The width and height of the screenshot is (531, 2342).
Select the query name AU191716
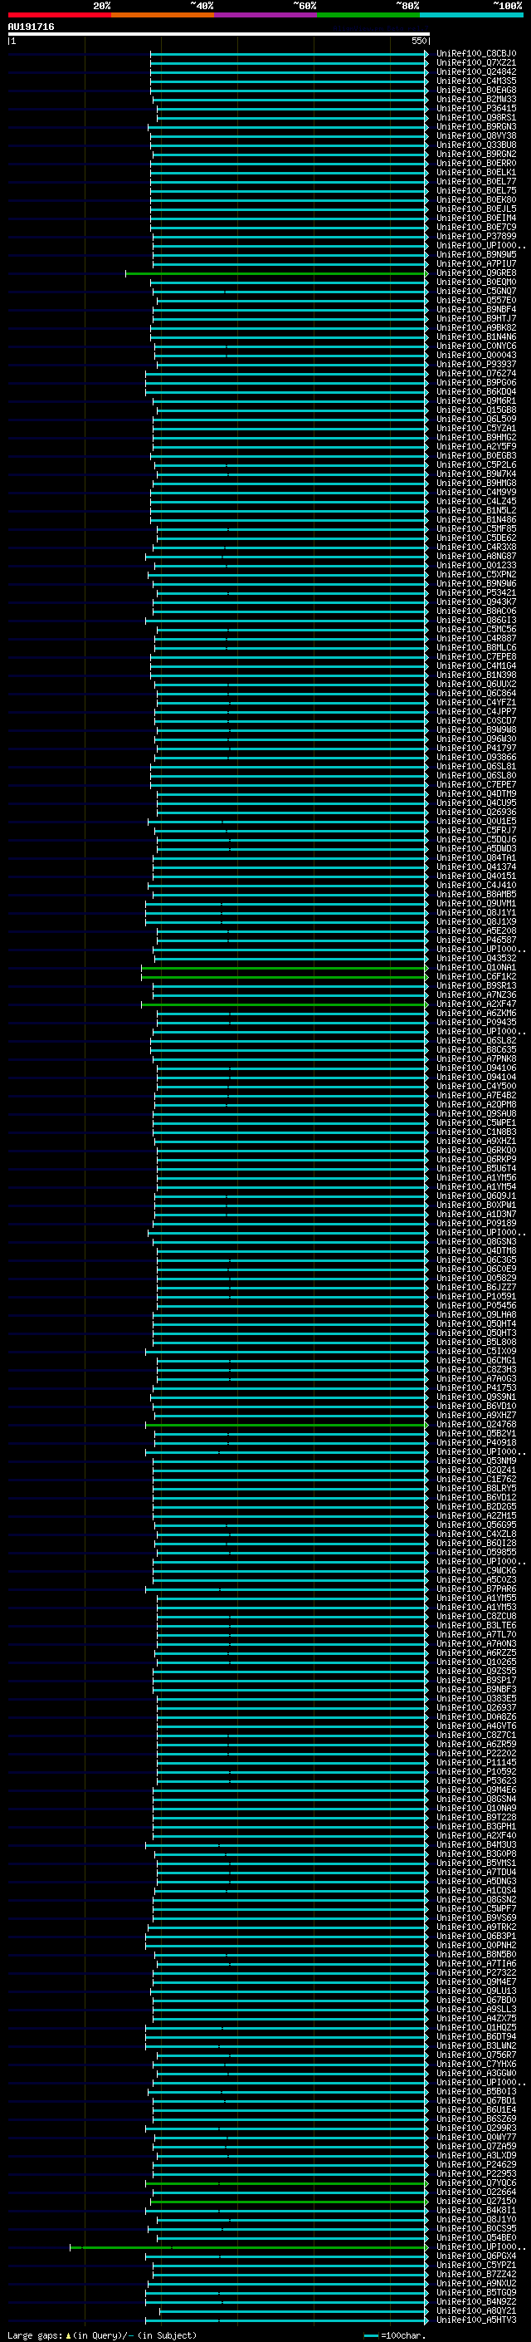[31, 27]
